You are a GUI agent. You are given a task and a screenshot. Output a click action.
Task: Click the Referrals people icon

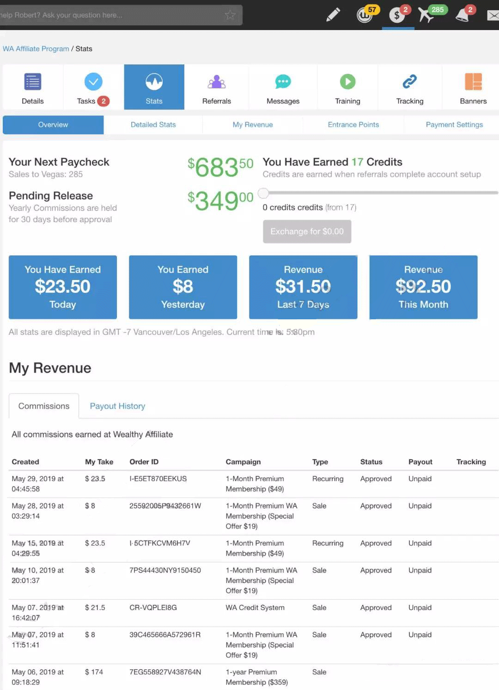(x=217, y=82)
